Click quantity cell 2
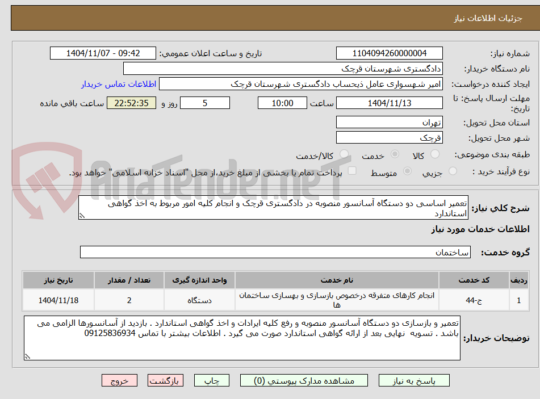This screenshot has width=540, height=399. pos(129,300)
